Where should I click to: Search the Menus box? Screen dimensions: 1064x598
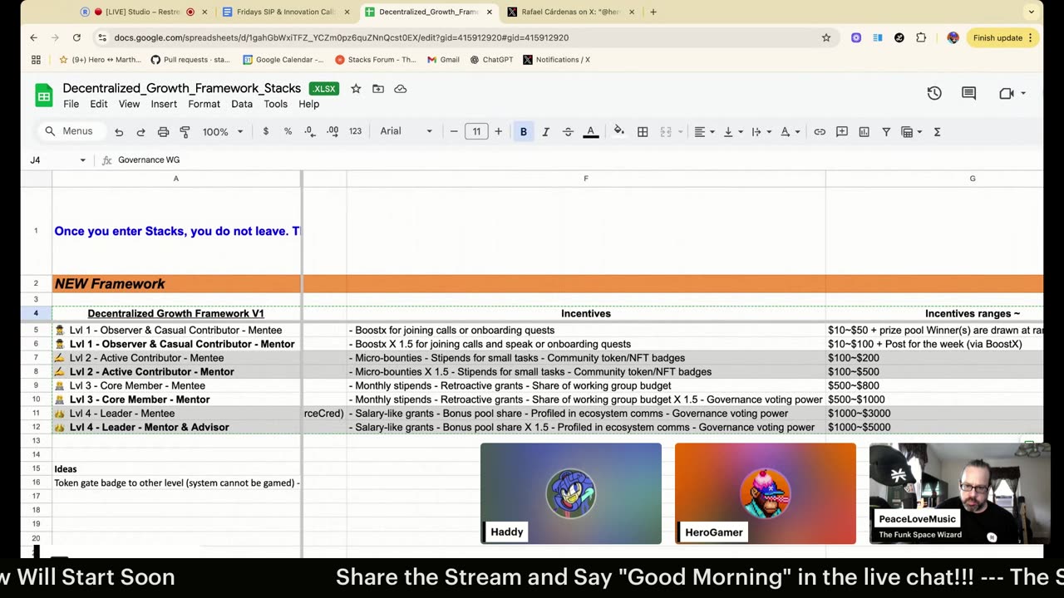click(71, 131)
